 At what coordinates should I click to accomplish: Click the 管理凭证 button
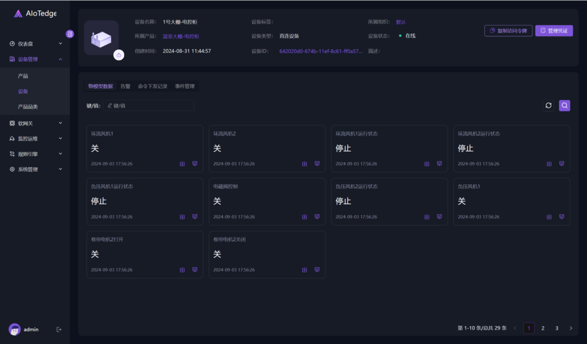(x=554, y=31)
